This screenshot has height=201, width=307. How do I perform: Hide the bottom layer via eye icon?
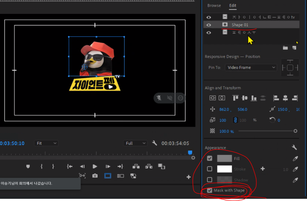pos(209,32)
